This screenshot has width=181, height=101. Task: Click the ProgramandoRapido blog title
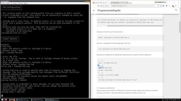tap(109, 10)
